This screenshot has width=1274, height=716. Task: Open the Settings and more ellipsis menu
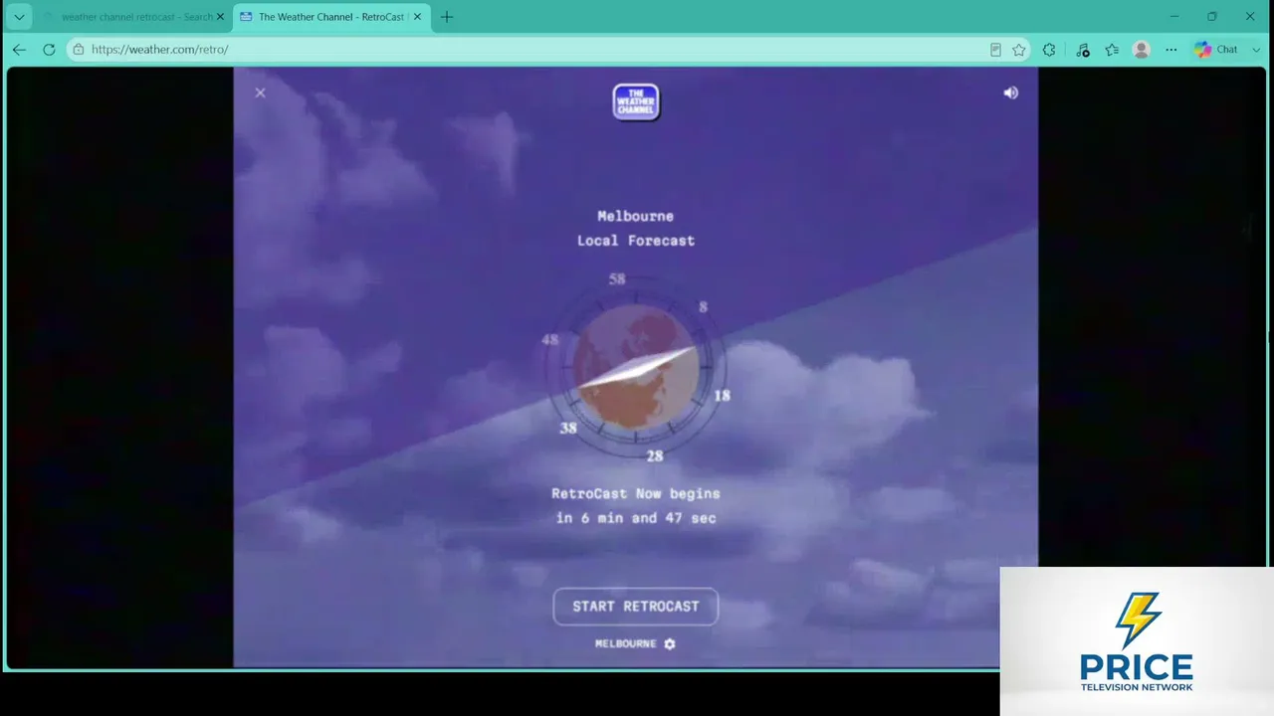click(1171, 50)
